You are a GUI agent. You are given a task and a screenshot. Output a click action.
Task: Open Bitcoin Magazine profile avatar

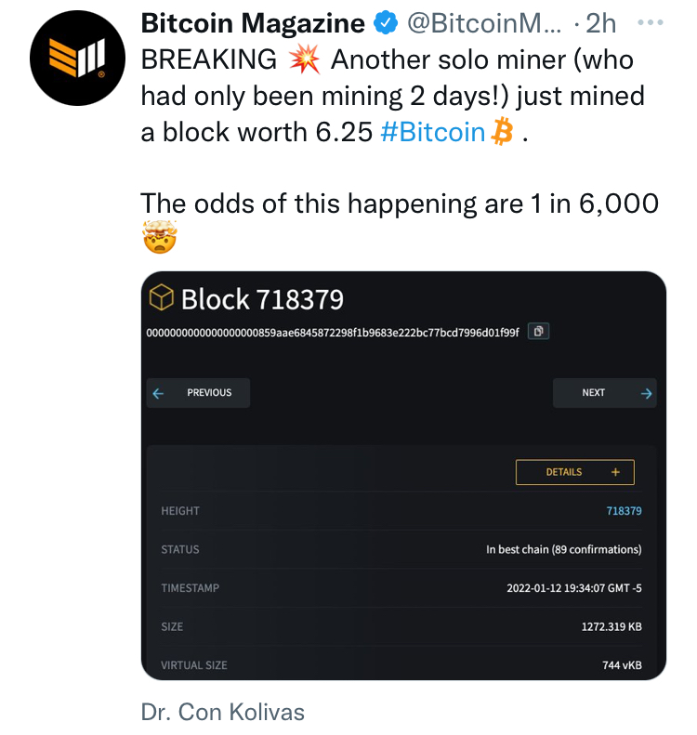coord(77,59)
